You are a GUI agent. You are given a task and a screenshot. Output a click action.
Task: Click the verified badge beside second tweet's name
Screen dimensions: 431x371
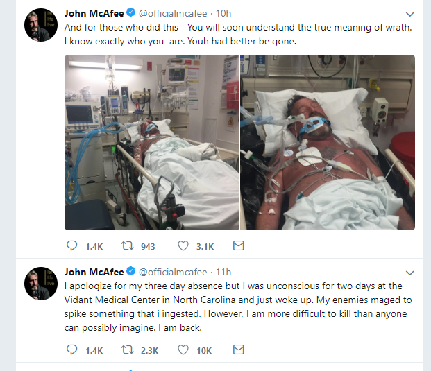pyautogui.click(x=133, y=273)
